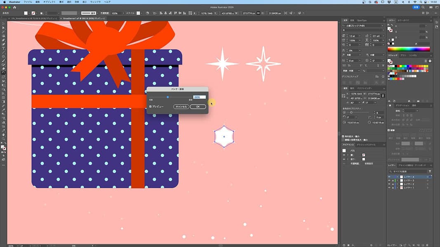Screen dimensions: 440x247
Task: Click the Home icon in the top bar
Action: [15, 7]
